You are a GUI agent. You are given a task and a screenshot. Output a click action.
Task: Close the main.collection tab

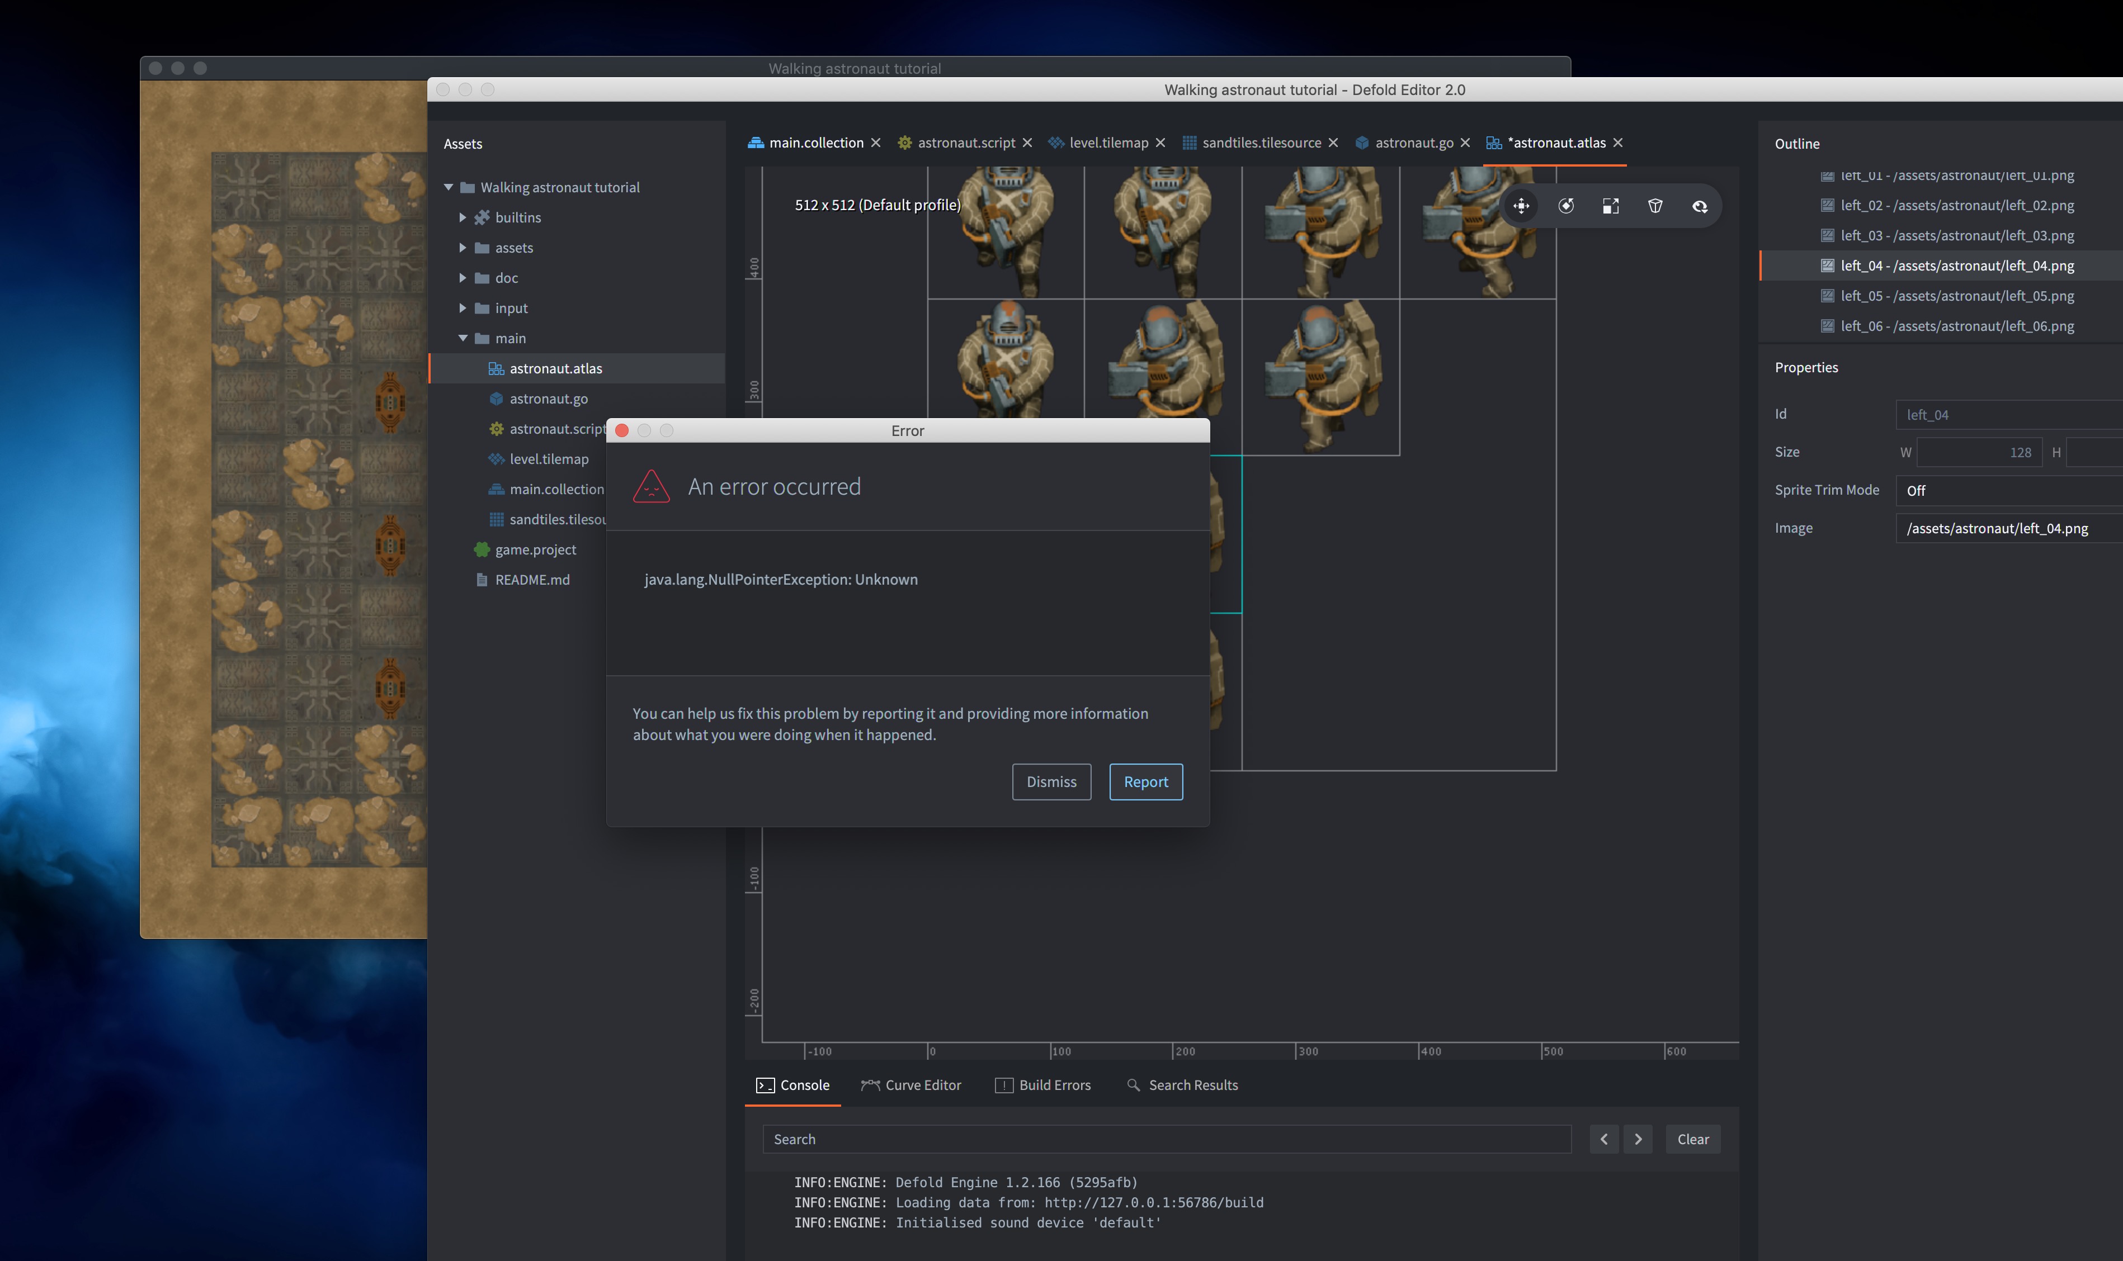tap(876, 143)
